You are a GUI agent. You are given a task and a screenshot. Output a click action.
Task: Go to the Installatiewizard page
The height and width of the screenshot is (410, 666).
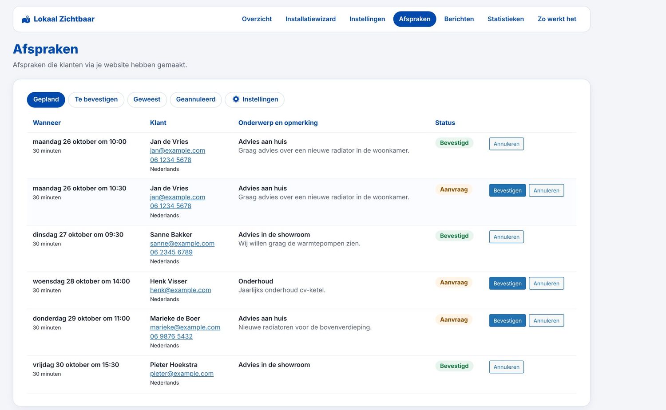click(310, 19)
